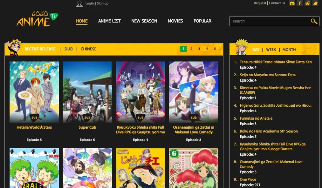Click the Super Cub title link
322x188 pixels.
[x=87, y=127]
